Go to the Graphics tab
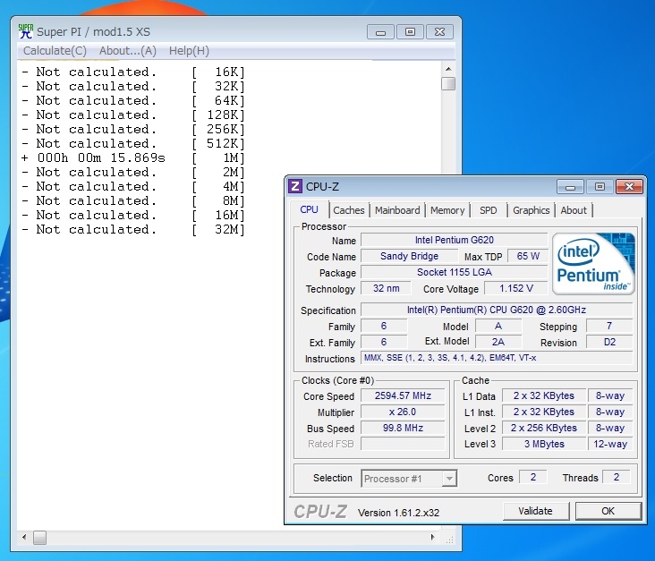Viewport: 655px width, 561px height. 531,210
